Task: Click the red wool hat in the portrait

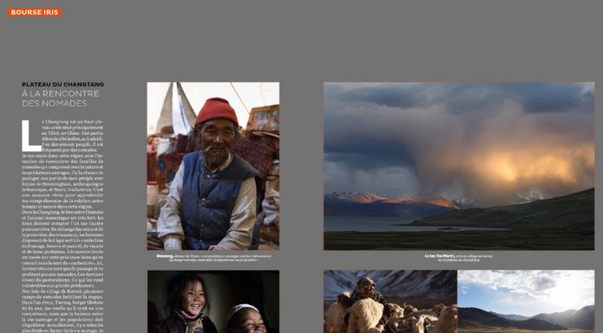Action: [217, 111]
